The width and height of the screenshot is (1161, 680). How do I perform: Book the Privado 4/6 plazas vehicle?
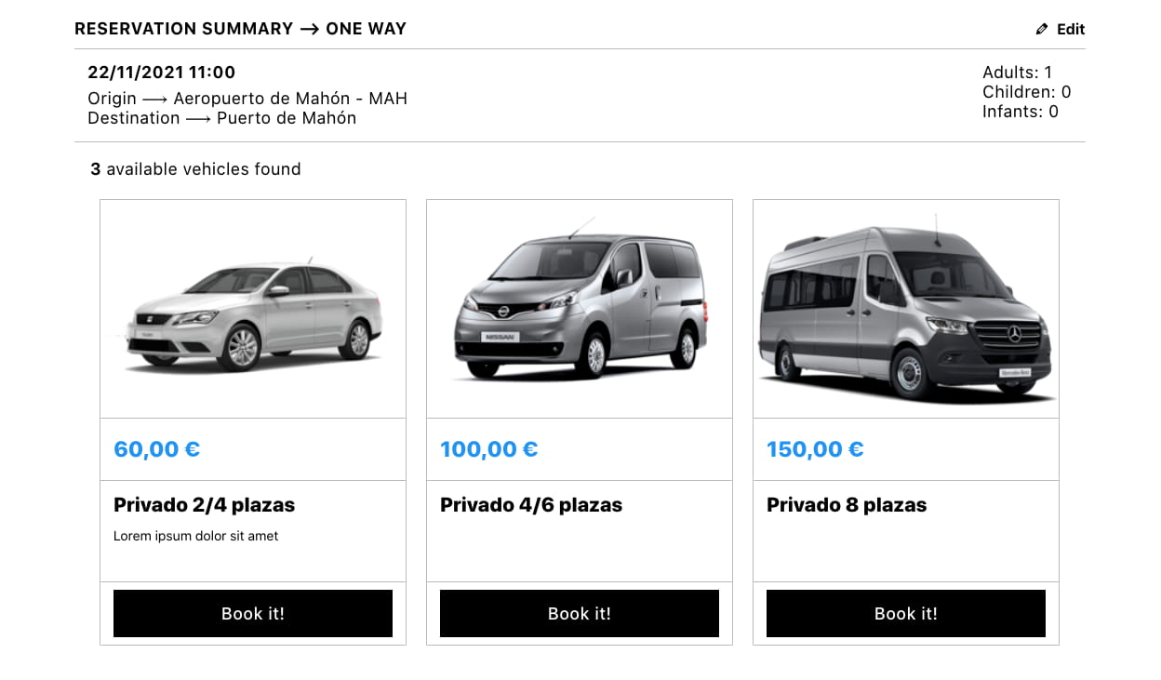tap(580, 613)
